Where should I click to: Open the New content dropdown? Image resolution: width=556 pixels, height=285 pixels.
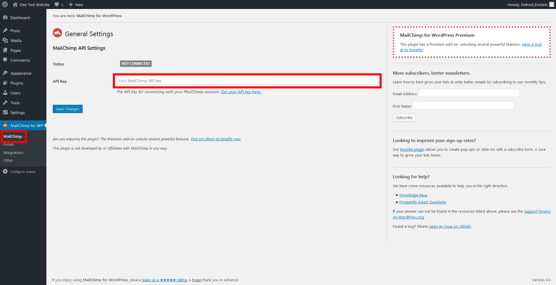pos(76,5)
